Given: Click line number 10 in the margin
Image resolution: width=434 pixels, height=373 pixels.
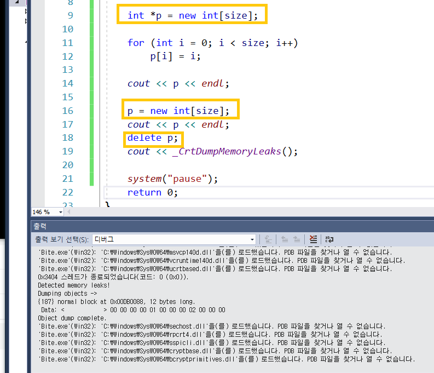Looking at the screenshot, I should (x=67, y=29).
